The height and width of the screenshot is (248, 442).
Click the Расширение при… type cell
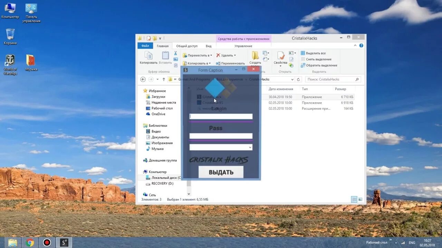tap(316, 108)
